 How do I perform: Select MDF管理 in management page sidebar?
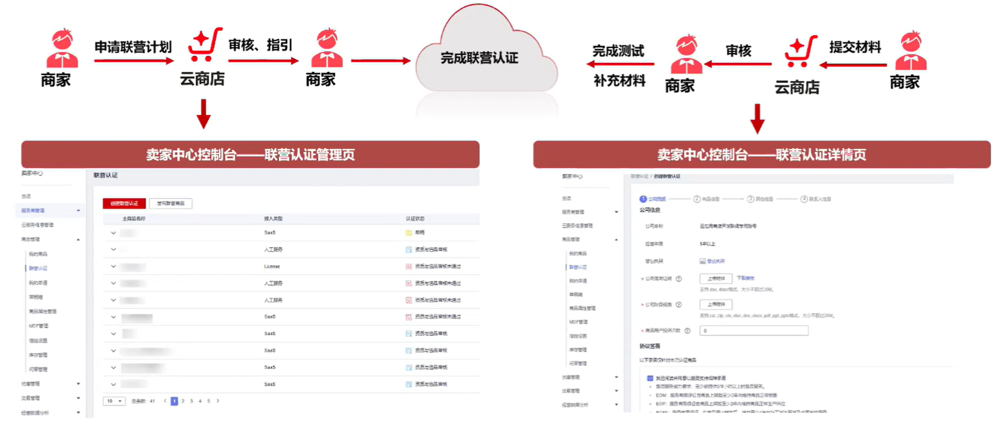(x=39, y=326)
